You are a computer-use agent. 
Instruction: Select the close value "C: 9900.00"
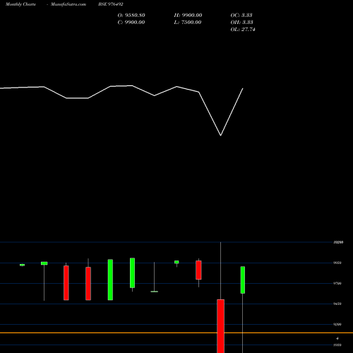coord(131,23)
